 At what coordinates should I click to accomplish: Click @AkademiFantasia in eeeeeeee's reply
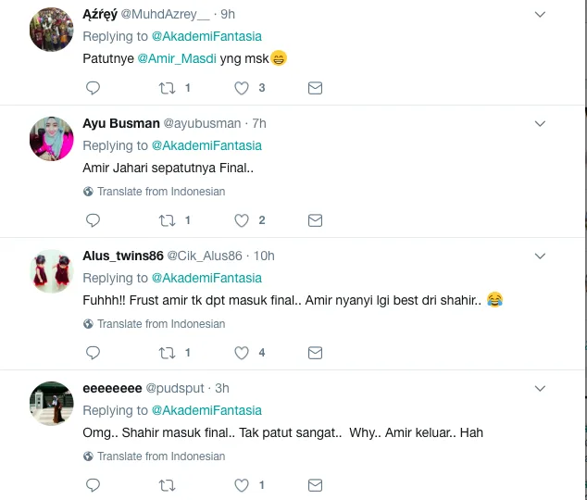pos(206,410)
